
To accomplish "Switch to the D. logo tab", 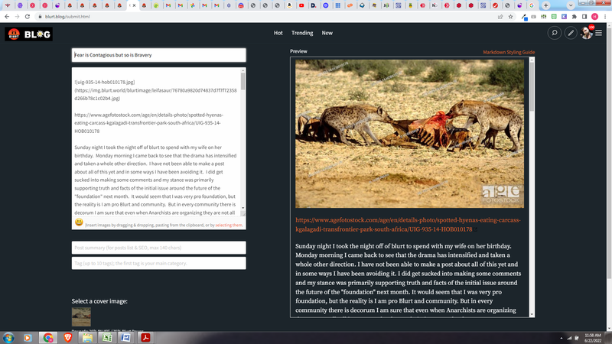I will [314, 5].
